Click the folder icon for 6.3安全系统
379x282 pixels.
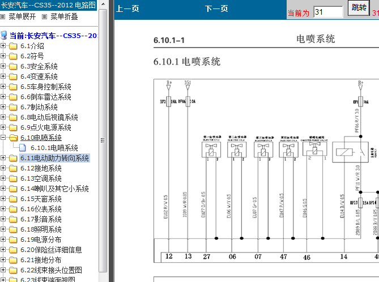[x=13, y=66]
